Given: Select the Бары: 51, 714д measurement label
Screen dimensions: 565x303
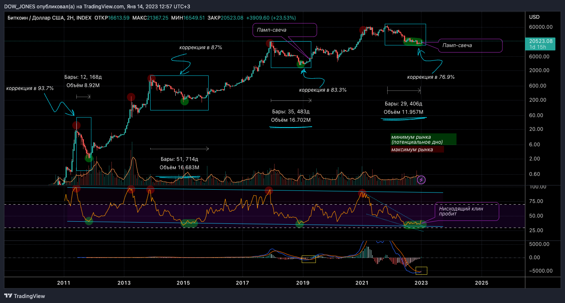Looking at the screenshot, I should coord(179,159).
